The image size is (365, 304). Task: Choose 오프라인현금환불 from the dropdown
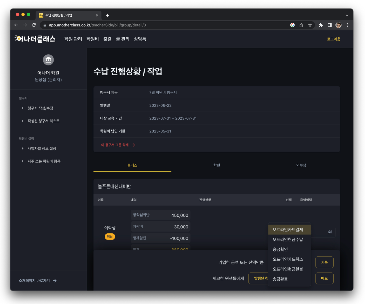pyautogui.click(x=289, y=269)
